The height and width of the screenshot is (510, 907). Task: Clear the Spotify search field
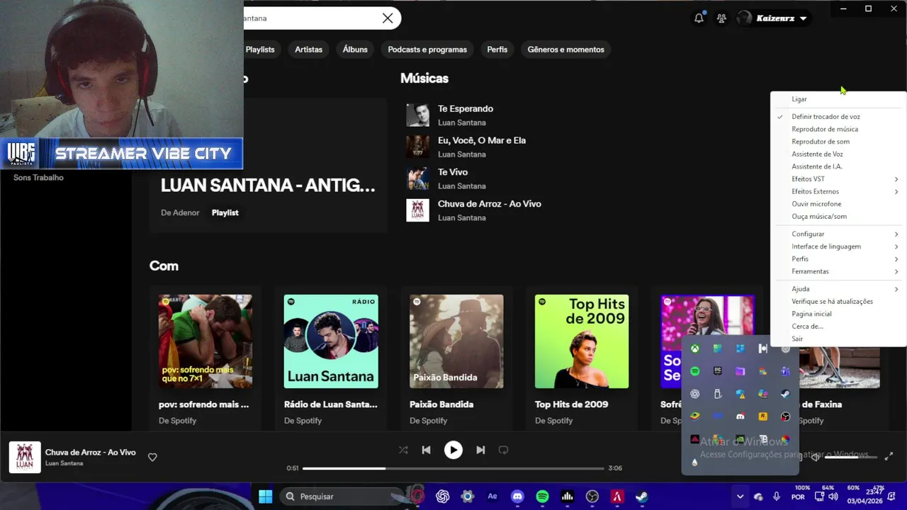tap(388, 18)
